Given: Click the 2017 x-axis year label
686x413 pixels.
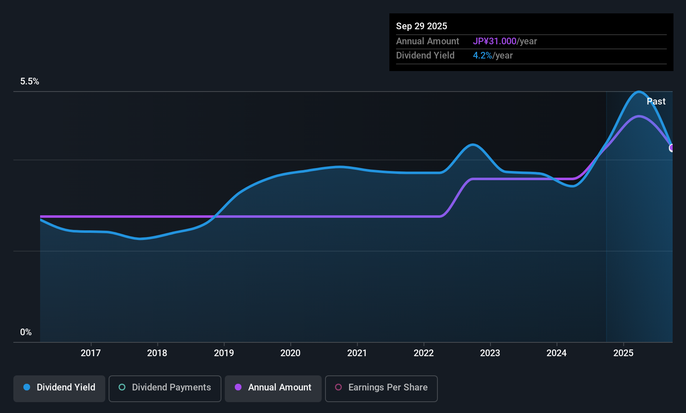Looking at the screenshot, I should 91,353.
